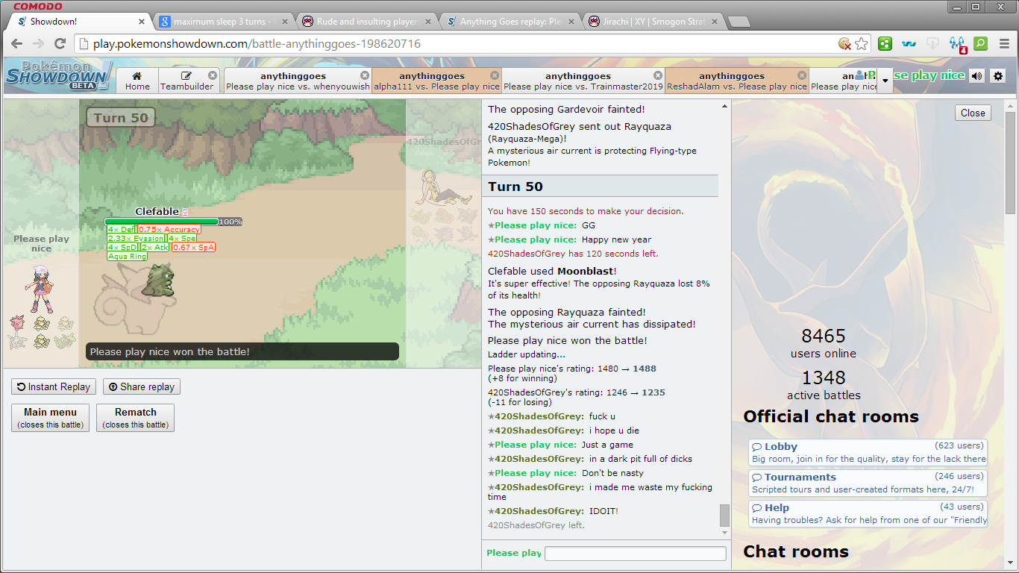Join the Lobby chat room

pos(868,452)
